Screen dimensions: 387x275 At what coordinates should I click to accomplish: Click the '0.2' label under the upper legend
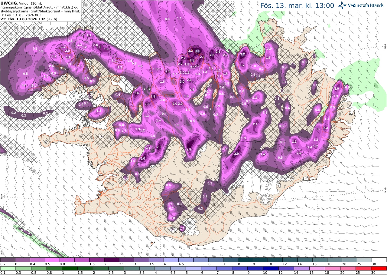[x=2, y=264]
